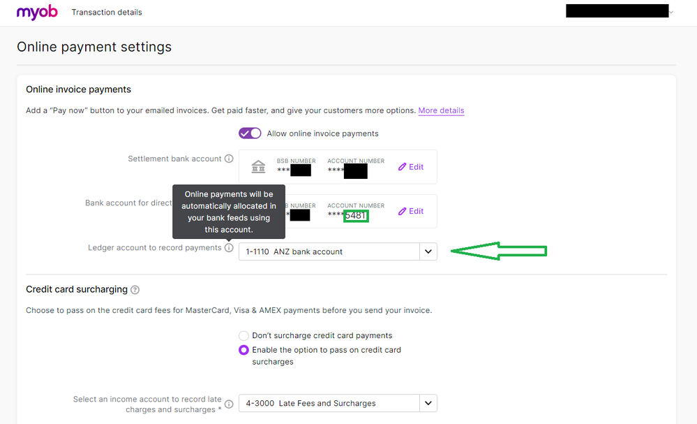Click help icon next to Credit card surcharging
The height and width of the screenshot is (424, 697).
[135, 290]
